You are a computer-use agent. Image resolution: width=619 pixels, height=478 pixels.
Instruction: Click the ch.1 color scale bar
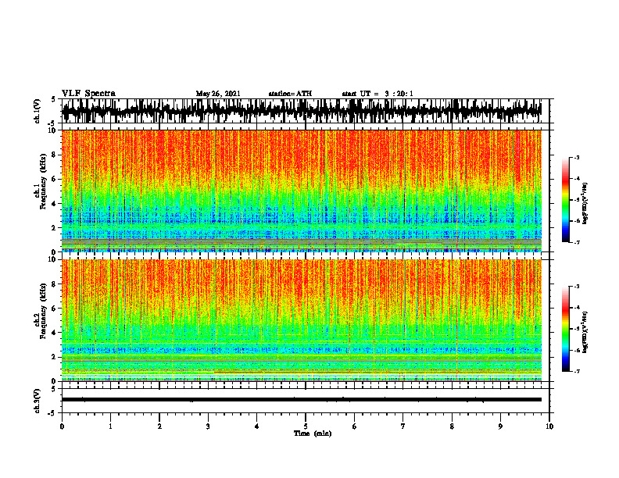pos(566,200)
